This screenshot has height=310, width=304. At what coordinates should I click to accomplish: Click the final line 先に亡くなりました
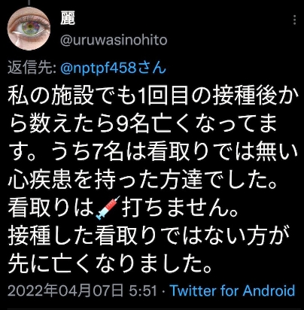point(110,263)
